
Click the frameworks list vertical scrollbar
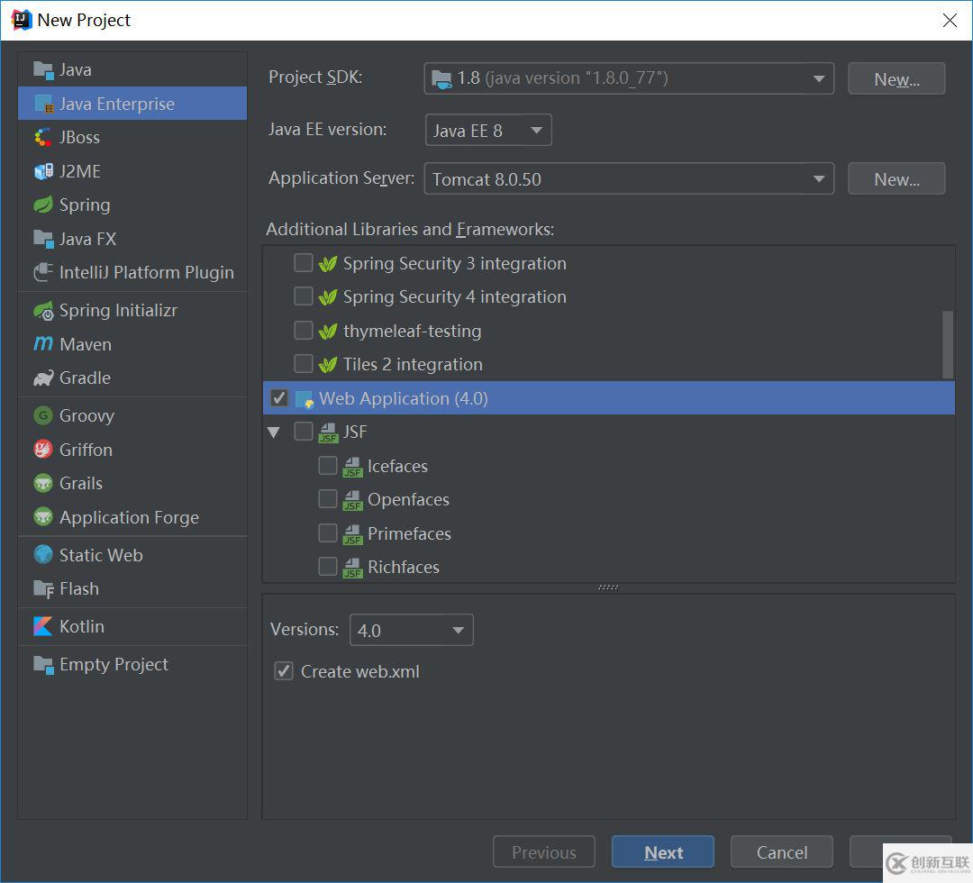[x=948, y=344]
